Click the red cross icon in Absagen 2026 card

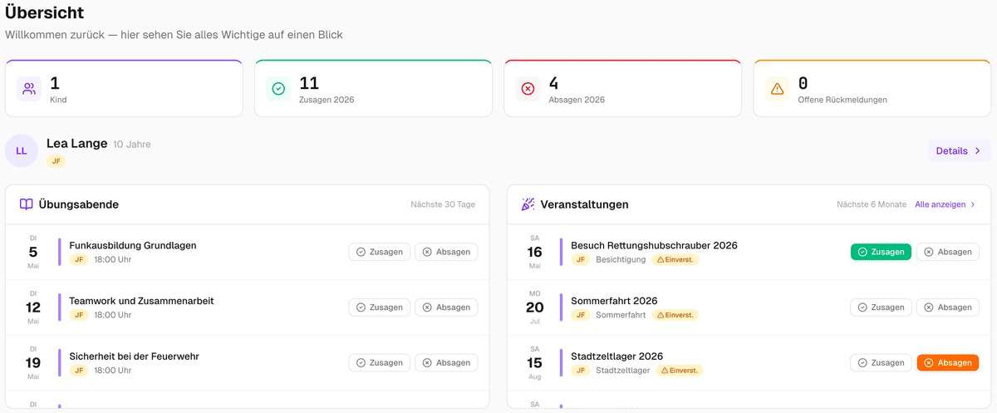coord(528,88)
